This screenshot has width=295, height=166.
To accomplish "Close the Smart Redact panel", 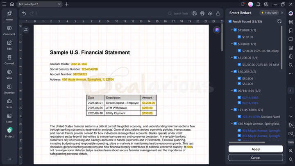I will coord(282,13).
